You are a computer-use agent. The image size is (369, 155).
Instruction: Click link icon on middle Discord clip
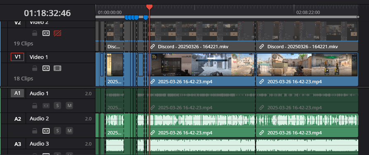tap(152, 47)
